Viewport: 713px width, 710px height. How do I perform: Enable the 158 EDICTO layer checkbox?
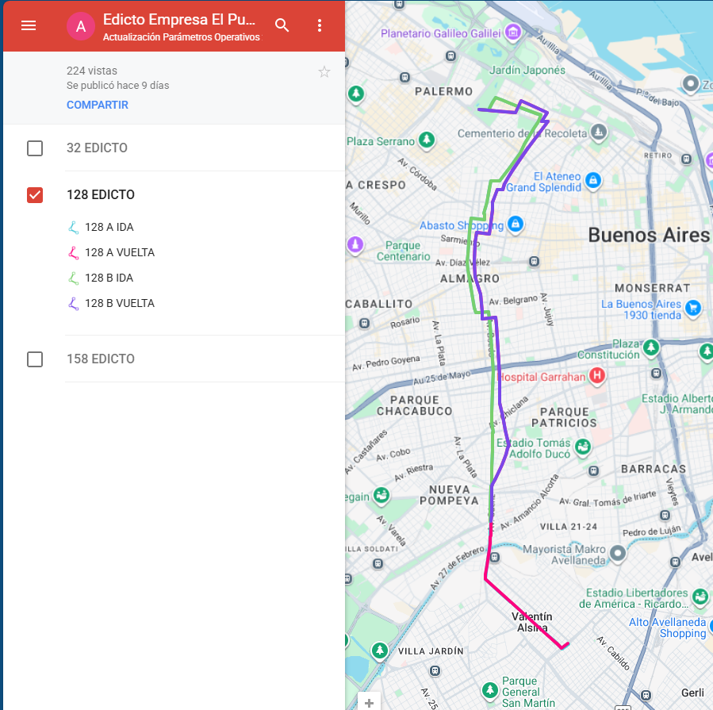point(35,359)
